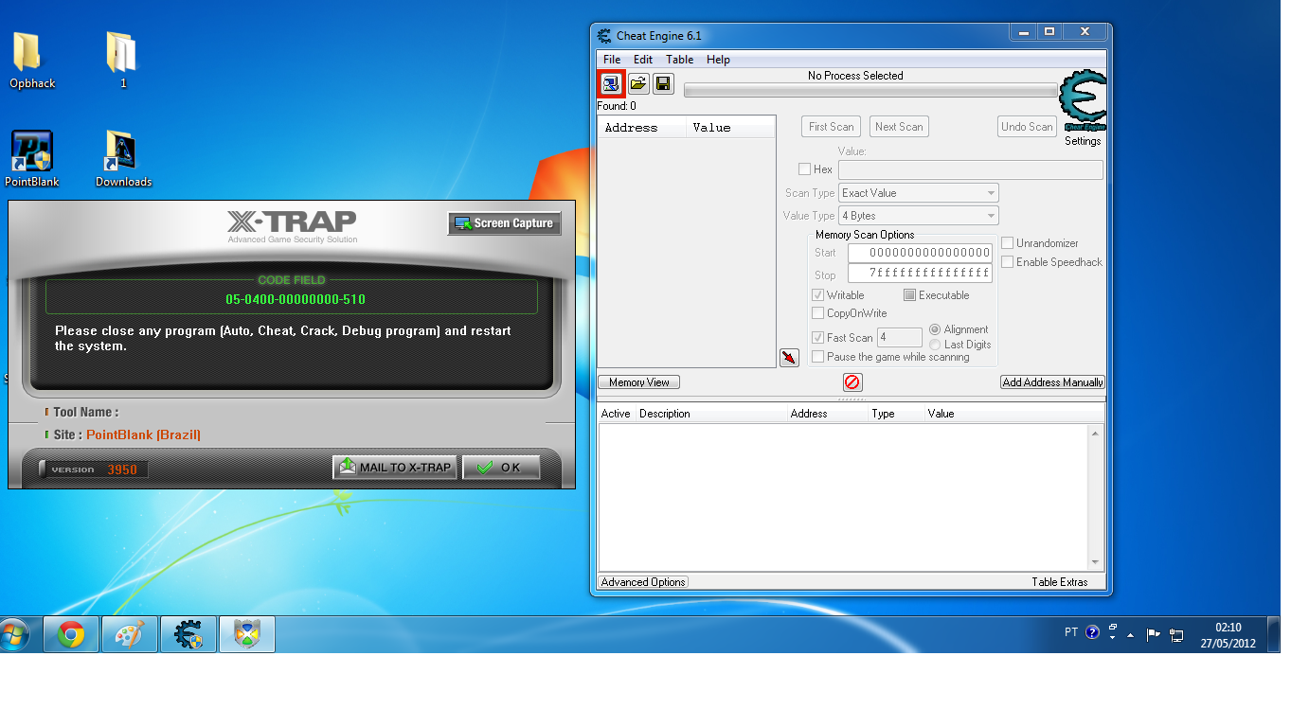Open the Action Center flag icon
The width and height of the screenshot is (1309, 727).
[1154, 634]
